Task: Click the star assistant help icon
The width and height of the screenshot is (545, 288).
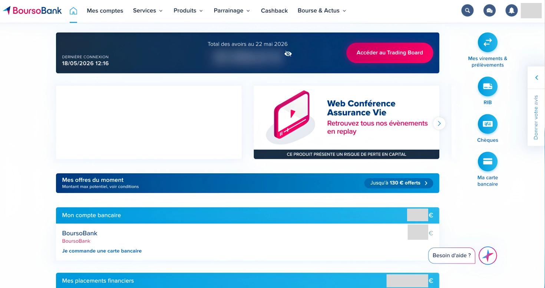Action: coord(488,255)
